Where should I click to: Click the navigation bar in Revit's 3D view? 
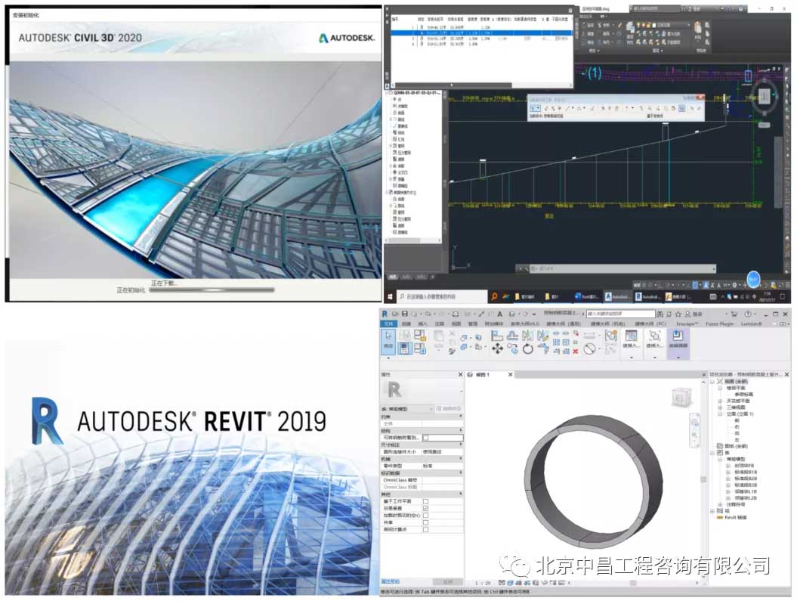pyautogui.click(x=694, y=430)
